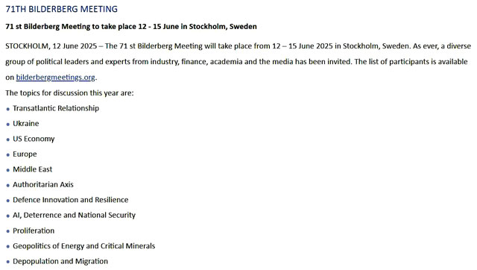Screen dimensions: 477x270
Task: Click the bullet dot before Proliferation
Action: pos(8,232)
